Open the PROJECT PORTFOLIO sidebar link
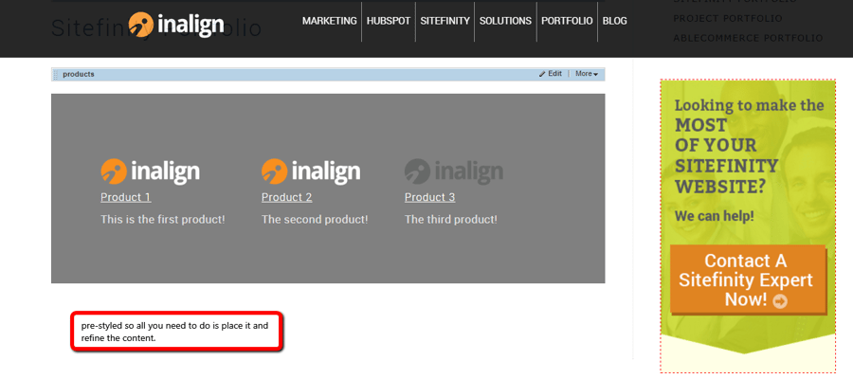Viewport: 853px width, 379px height. [x=728, y=19]
